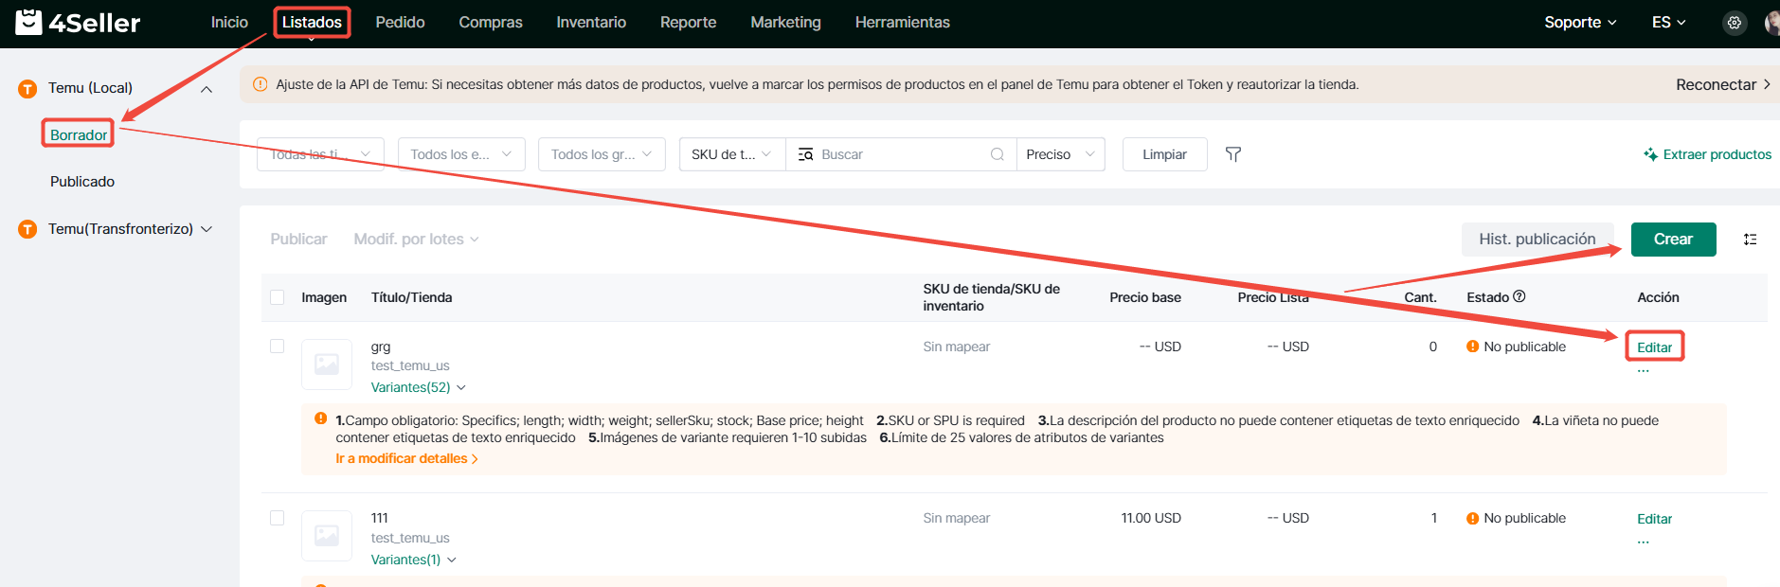
Task: Open the 'SKU de t...' search type dropdown
Action: 732,154
